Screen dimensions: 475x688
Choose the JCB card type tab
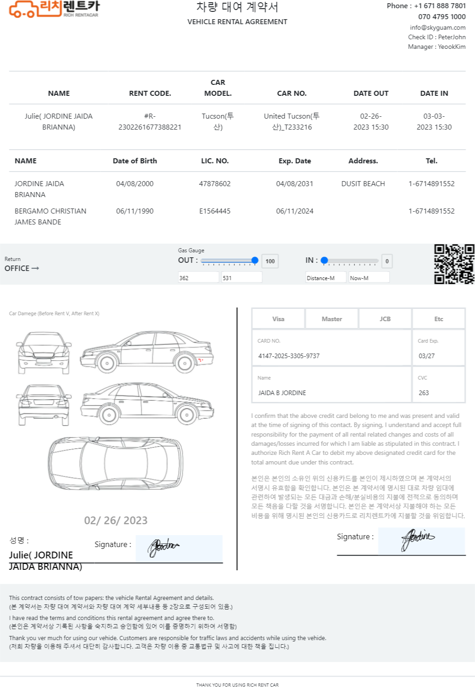pyautogui.click(x=385, y=319)
